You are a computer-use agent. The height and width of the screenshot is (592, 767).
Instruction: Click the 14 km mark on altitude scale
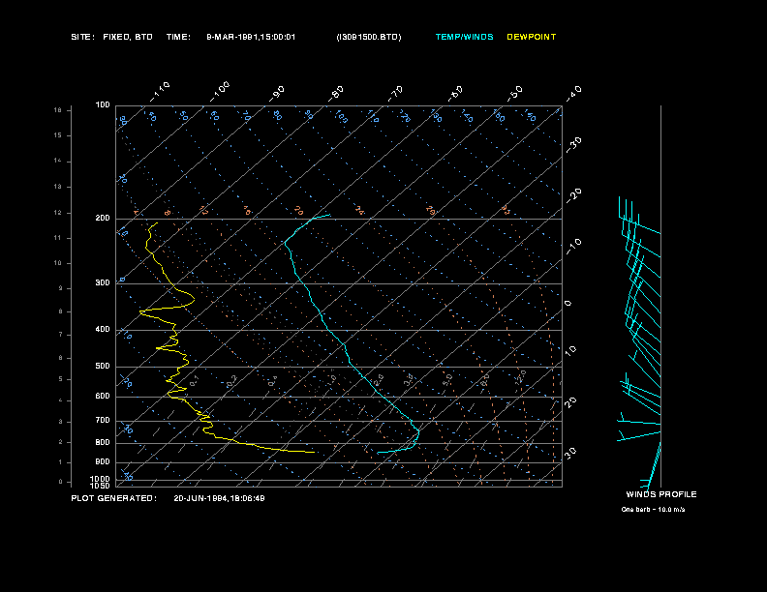[58, 161]
